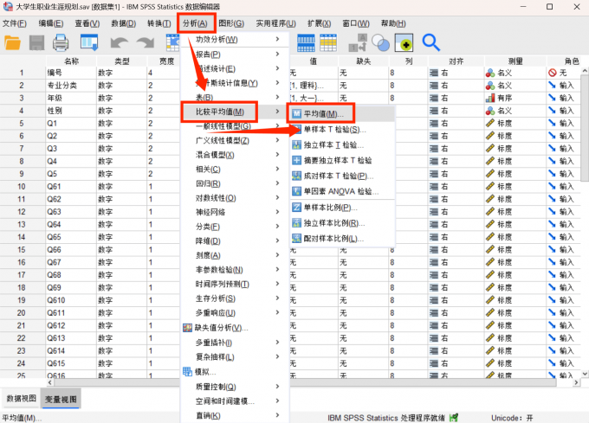This screenshot has width=589, height=423.
Task: Click the Measure (测量) column header
Action: (x=515, y=61)
